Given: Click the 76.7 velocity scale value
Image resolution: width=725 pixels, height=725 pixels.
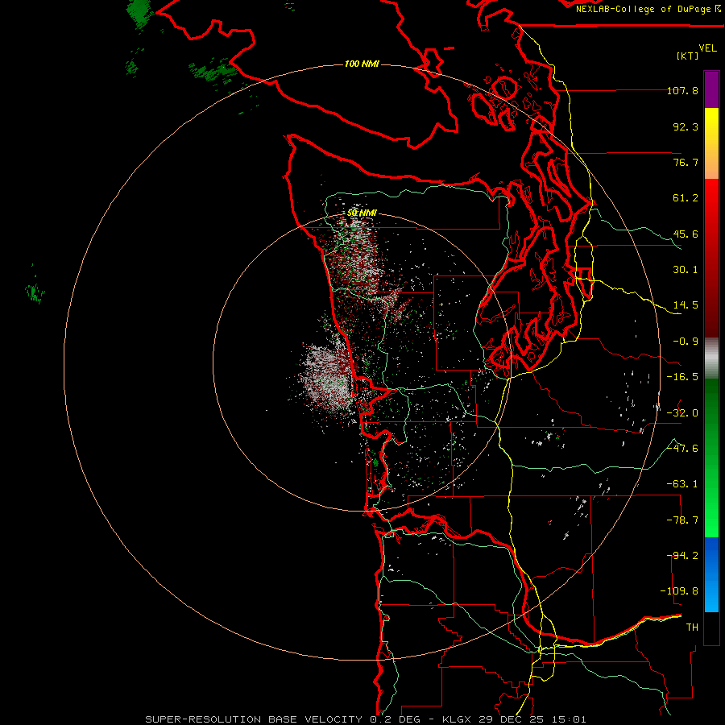Looking at the screenshot, I should 686,162.
